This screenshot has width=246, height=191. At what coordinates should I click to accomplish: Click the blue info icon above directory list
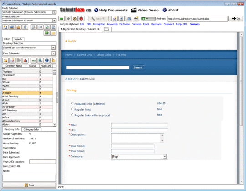click(x=47, y=60)
